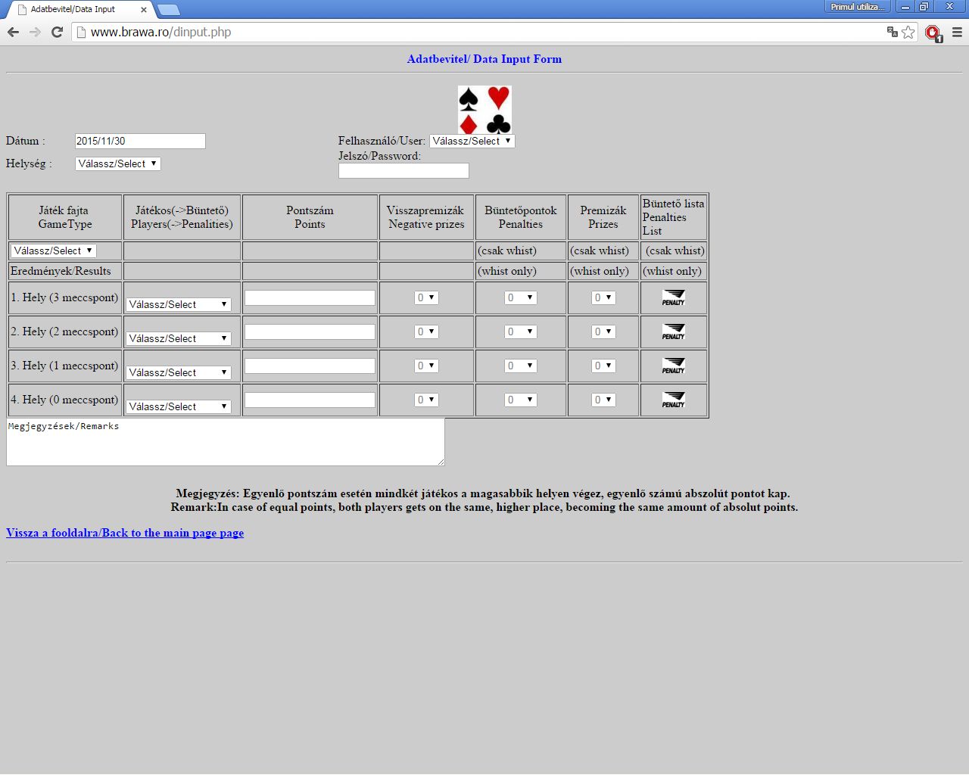Open Penalties dropdown in 2. Hely row
Image resolution: width=969 pixels, height=775 pixels.
coord(521,331)
